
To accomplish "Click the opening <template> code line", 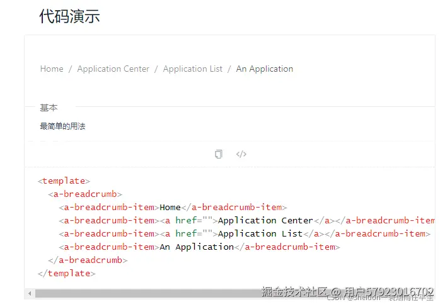I will click(x=64, y=181).
